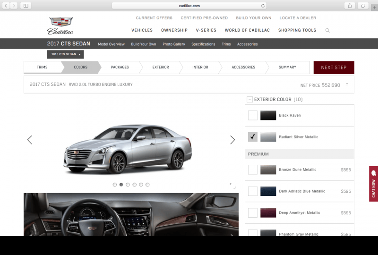Show next car image with right arrow
The image size is (378, 255).
point(232,140)
